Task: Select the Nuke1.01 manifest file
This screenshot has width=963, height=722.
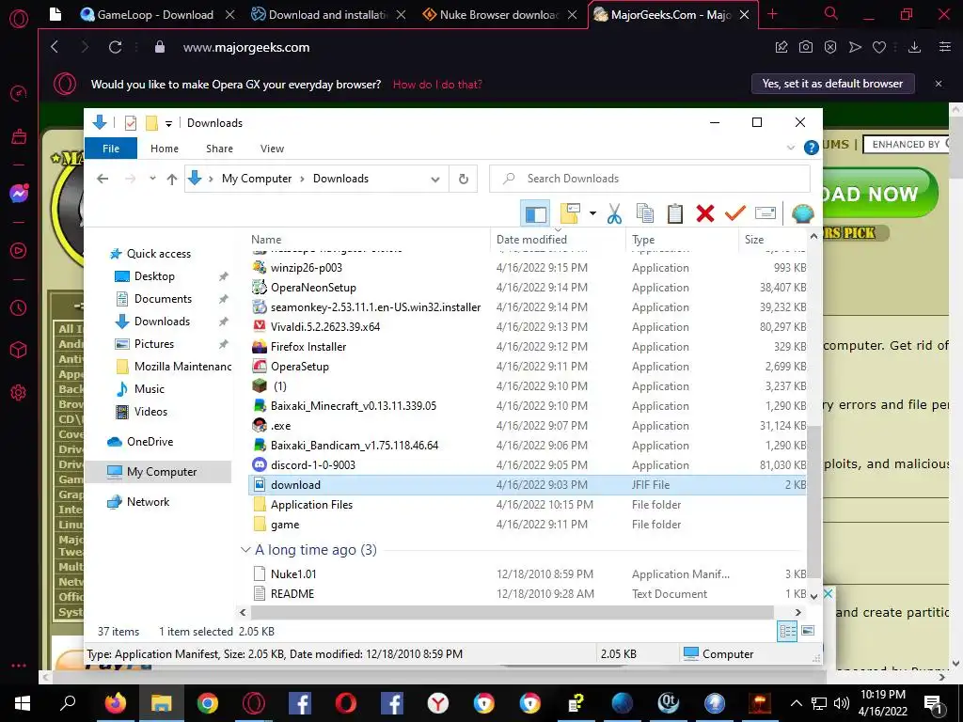Action: pos(293,574)
